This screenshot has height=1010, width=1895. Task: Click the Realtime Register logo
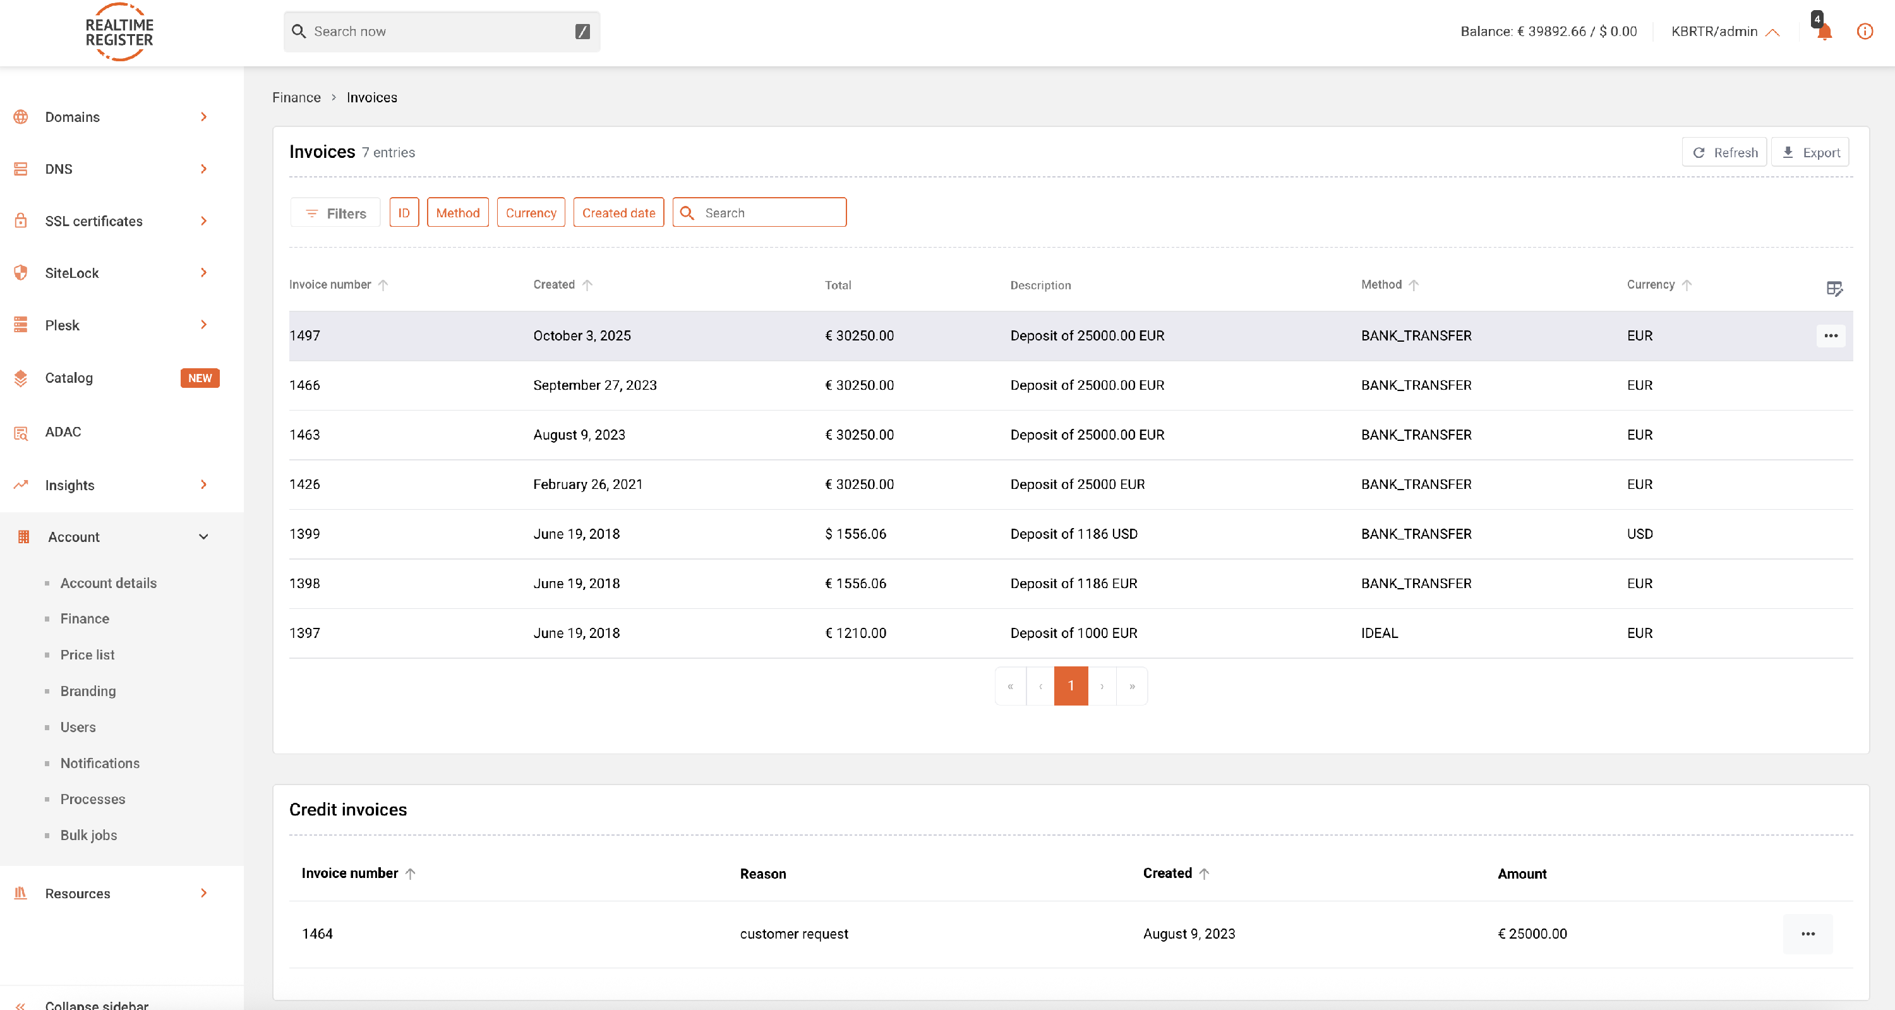119,32
